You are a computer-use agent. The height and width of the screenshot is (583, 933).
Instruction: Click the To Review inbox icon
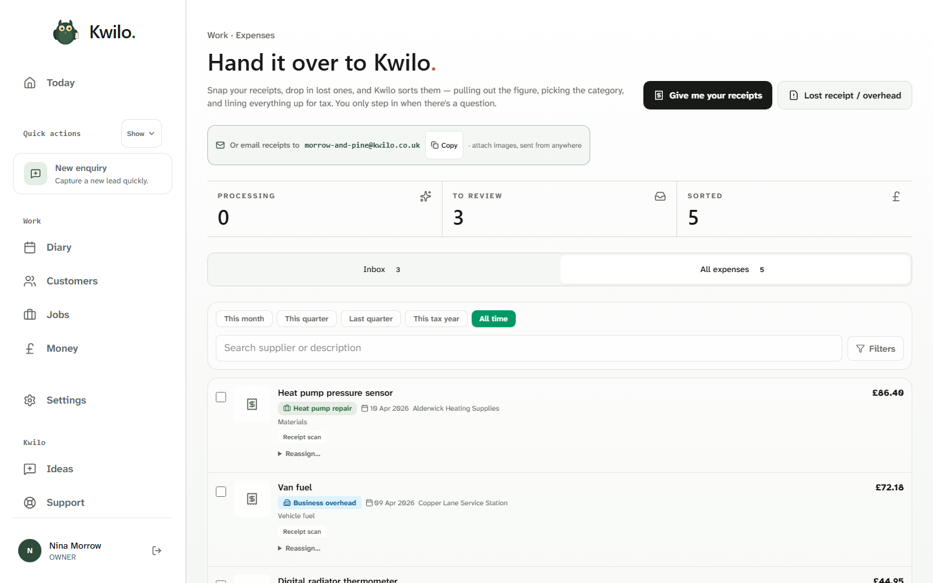pos(660,196)
